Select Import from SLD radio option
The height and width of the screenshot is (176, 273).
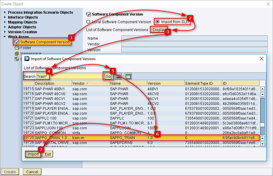click(158, 22)
